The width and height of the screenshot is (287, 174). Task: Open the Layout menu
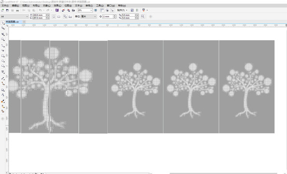click(x=36, y=6)
